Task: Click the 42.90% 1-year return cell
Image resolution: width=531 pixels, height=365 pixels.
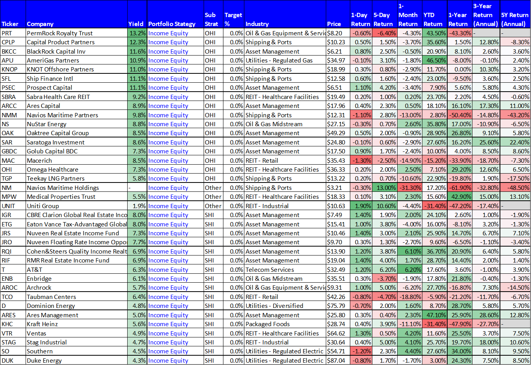Action: [459, 197]
